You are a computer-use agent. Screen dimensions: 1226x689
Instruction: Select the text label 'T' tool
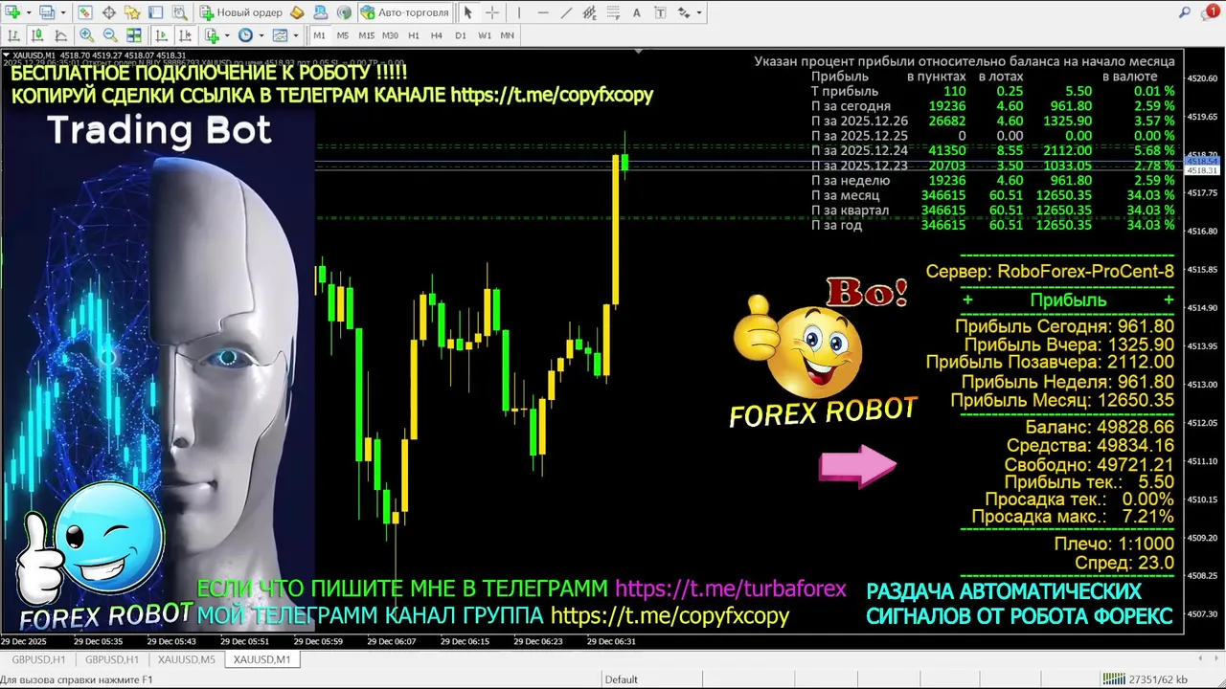(660, 12)
